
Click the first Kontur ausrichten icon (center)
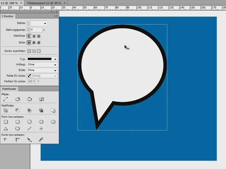29,51
